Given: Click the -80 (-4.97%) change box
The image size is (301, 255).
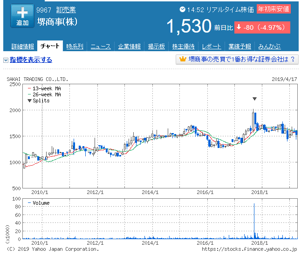Looking at the screenshot, I should 262,27.
